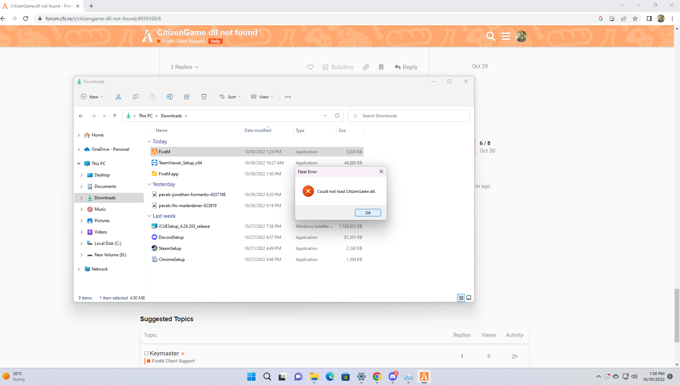The width and height of the screenshot is (680, 385).
Task: Click the help tag in forum header
Action: click(215, 41)
